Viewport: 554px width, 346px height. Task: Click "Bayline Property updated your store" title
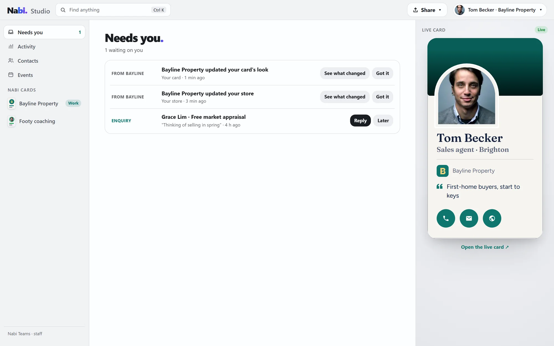[x=207, y=94]
